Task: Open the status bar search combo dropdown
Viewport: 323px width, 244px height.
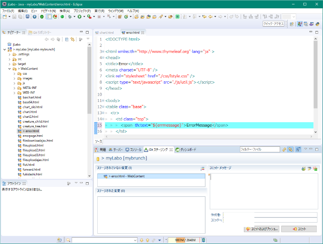Action: pyautogui.click(x=135, y=240)
